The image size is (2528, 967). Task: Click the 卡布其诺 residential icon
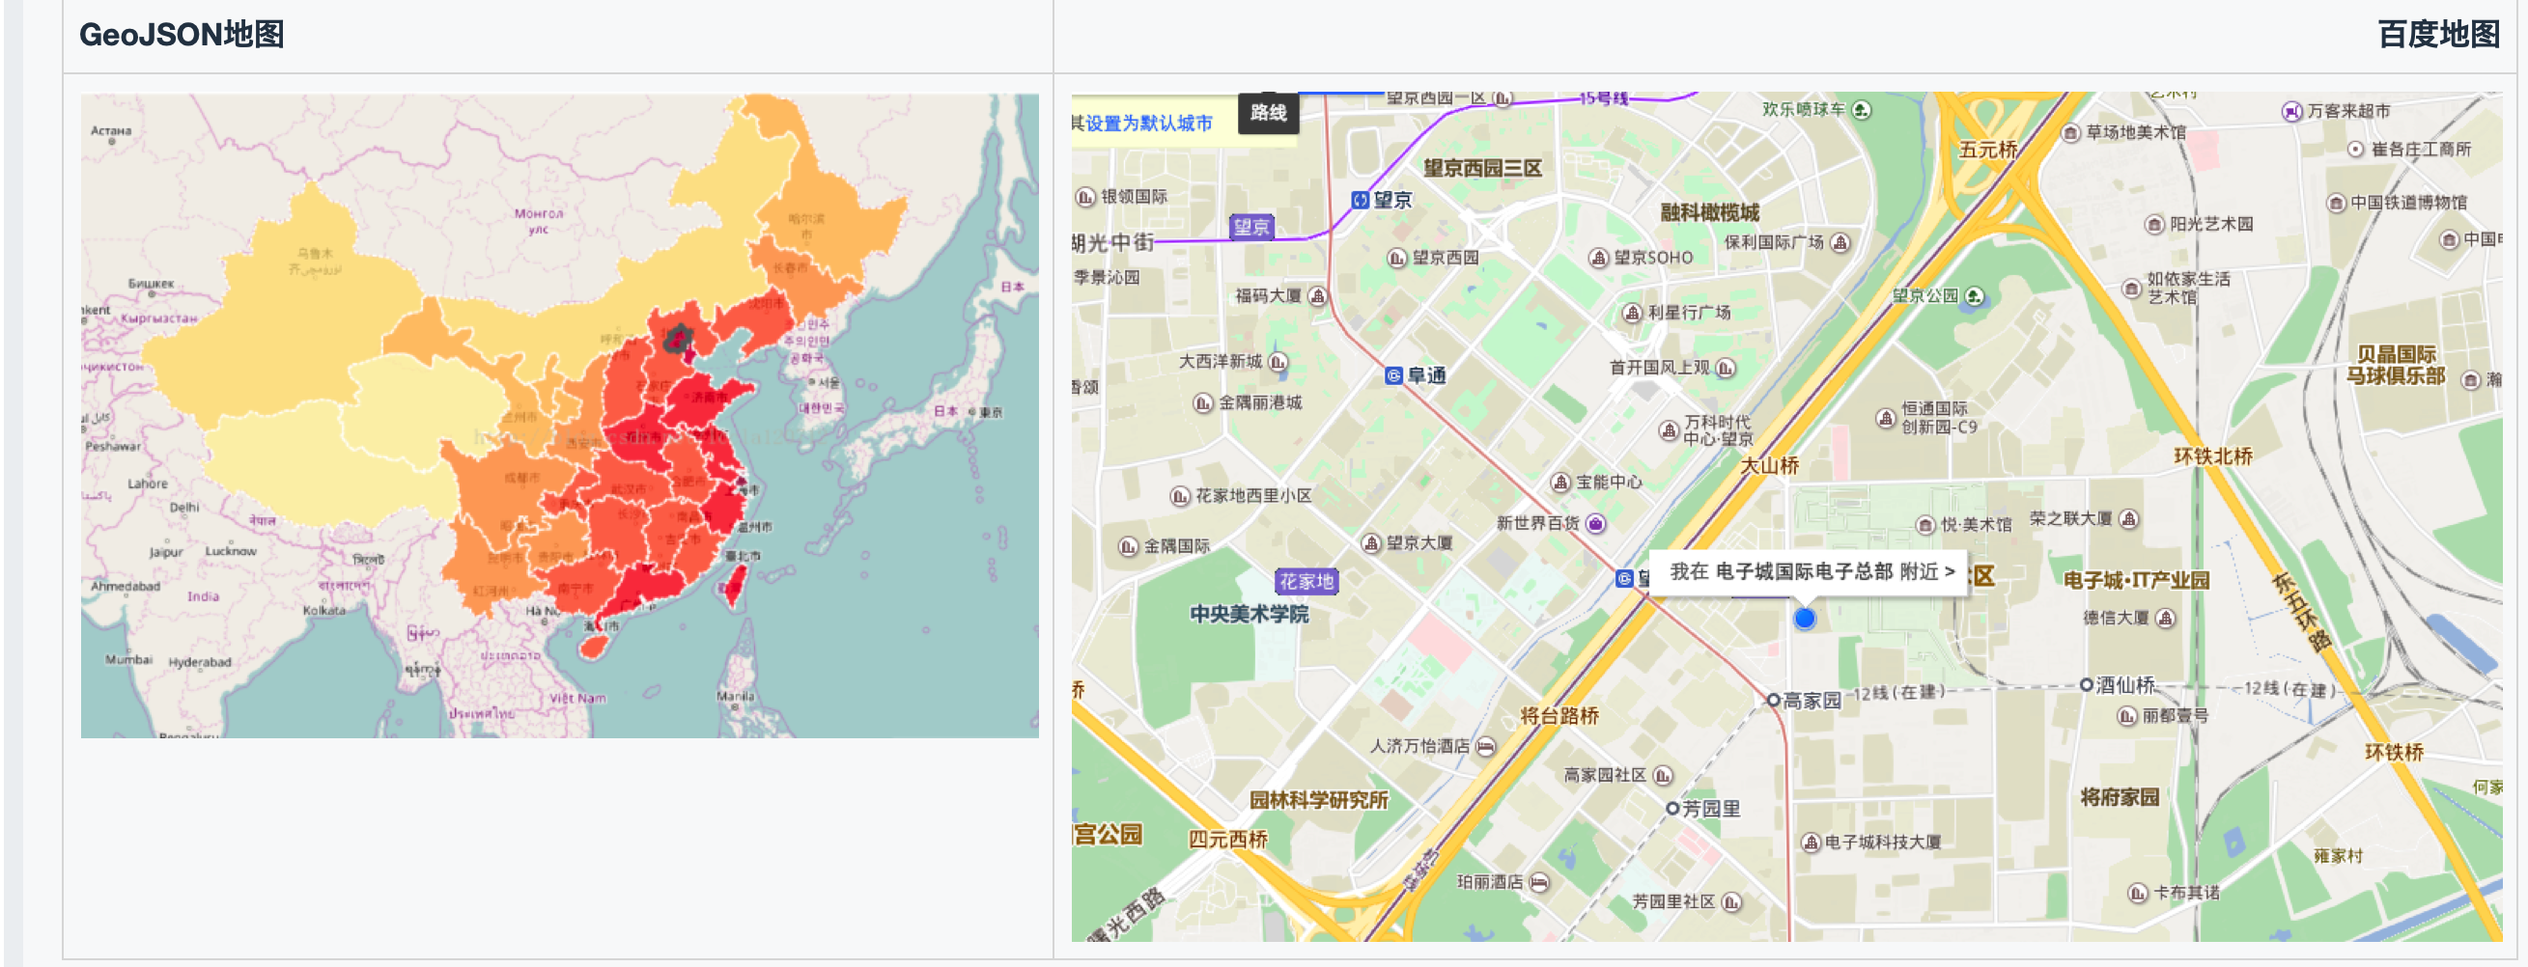coord(2138,894)
